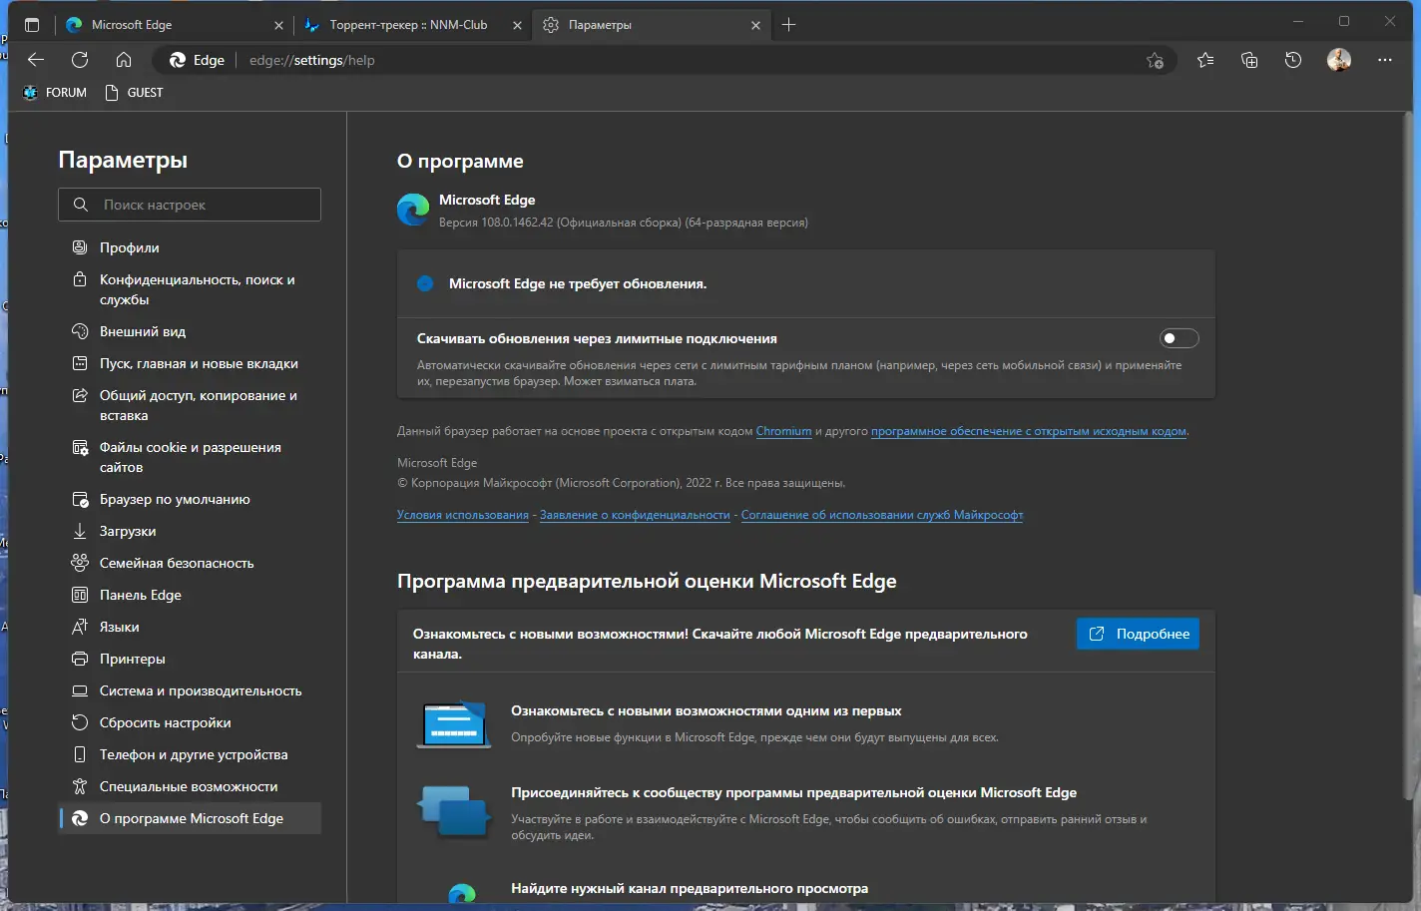1421x911 pixels.
Task: Open the FORUM bookmark
Action: pyautogui.click(x=55, y=92)
